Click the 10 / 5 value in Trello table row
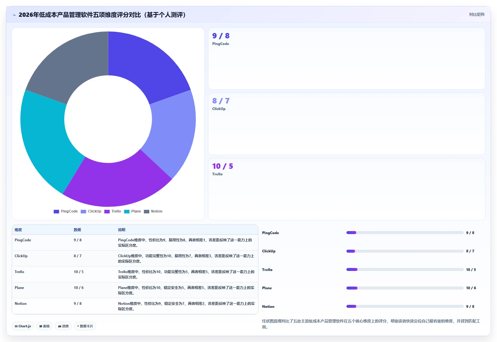Image resolution: width=497 pixels, height=342 pixels. click(x=79, y=272)
